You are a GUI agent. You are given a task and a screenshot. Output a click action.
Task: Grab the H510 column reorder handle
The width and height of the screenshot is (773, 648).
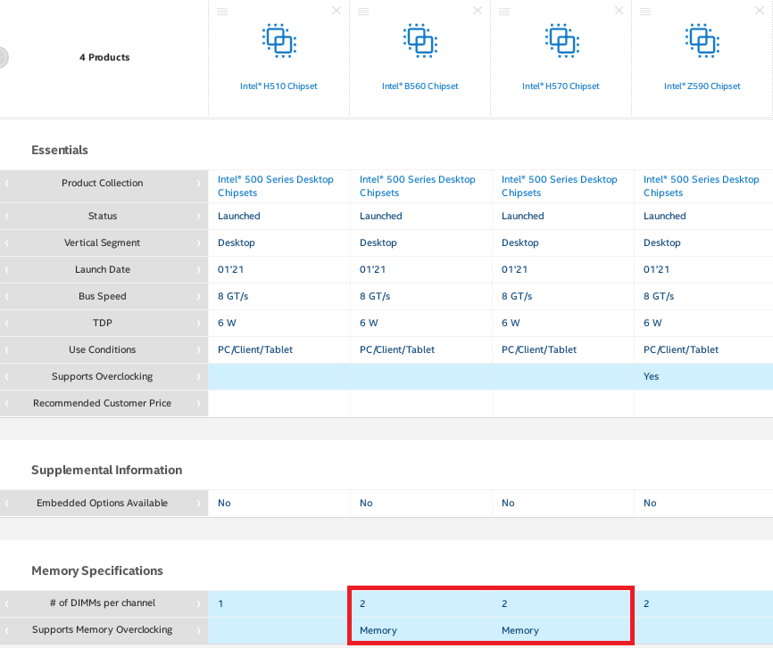(222, 12)
